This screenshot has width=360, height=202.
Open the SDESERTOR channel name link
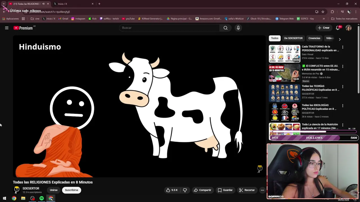click(x=31, y=188)
